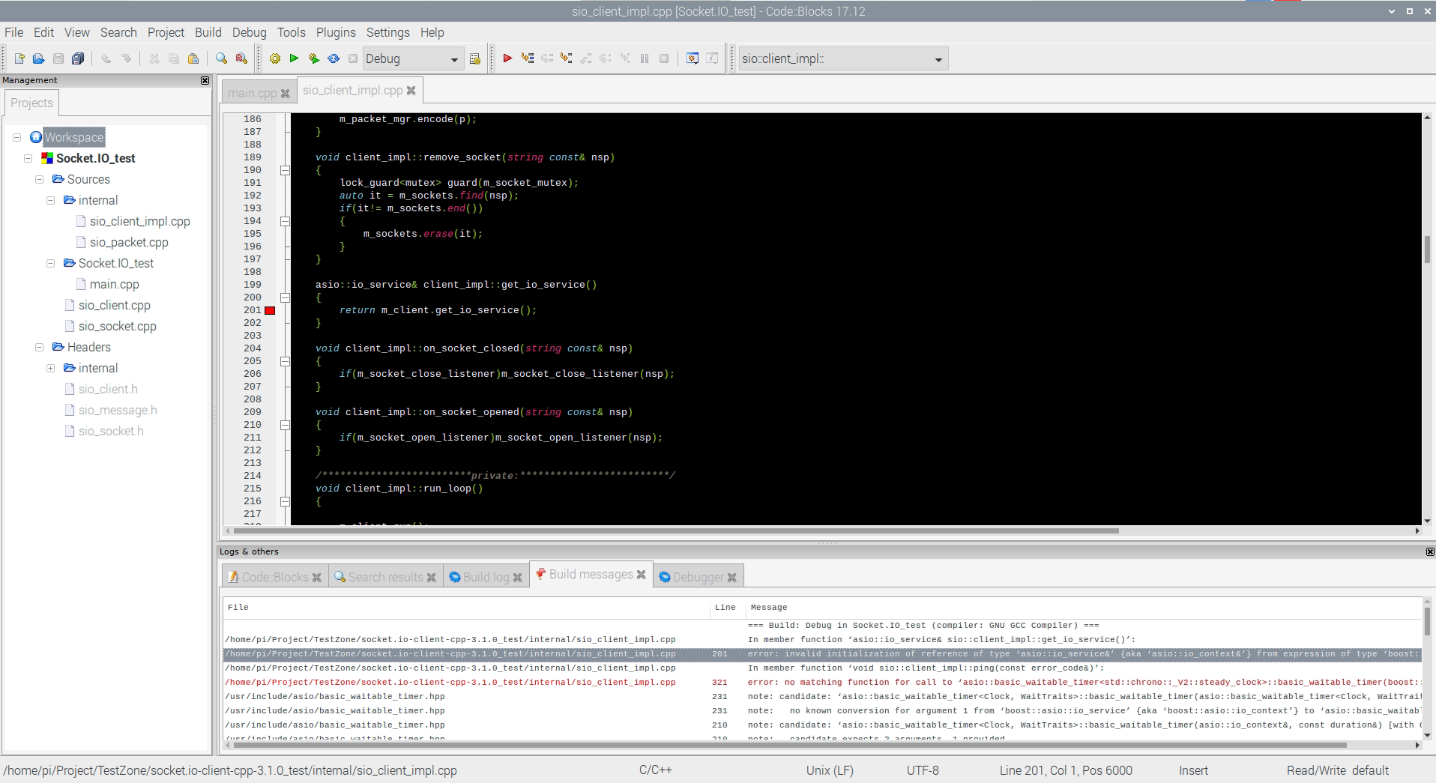The image size is (1436, 783).
Task: Open the Settings menu
Action: click(387, 32)
